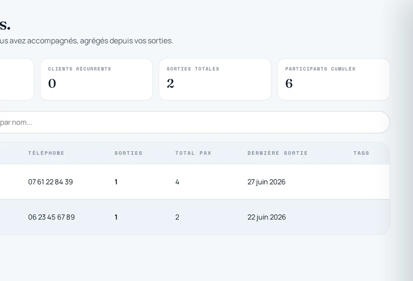Click the date 22 juin 2026
Image resolution: width=413 pixels, height=281 pixels.
[x=267, y=217]
